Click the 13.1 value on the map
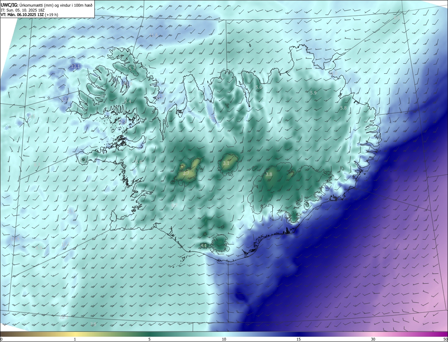This screenshot has width=448, height=342. [x=76, y=66]
